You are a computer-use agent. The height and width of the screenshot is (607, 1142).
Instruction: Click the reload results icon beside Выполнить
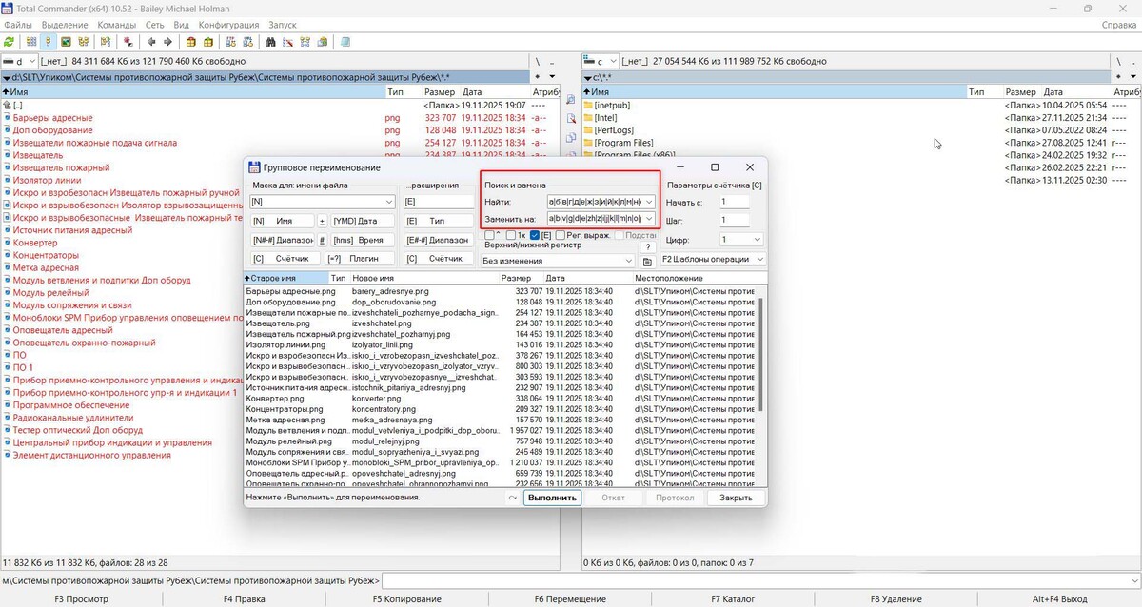pos(512,498)
